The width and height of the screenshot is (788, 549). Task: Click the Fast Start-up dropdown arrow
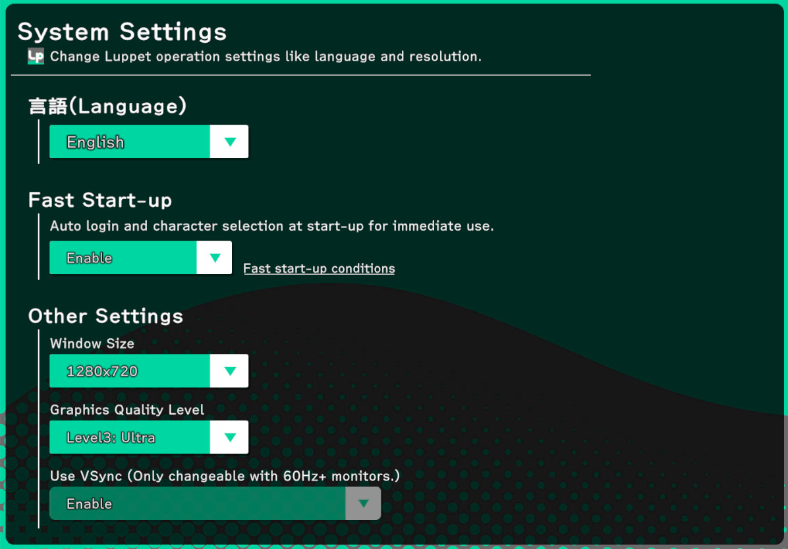pos(214,258)
